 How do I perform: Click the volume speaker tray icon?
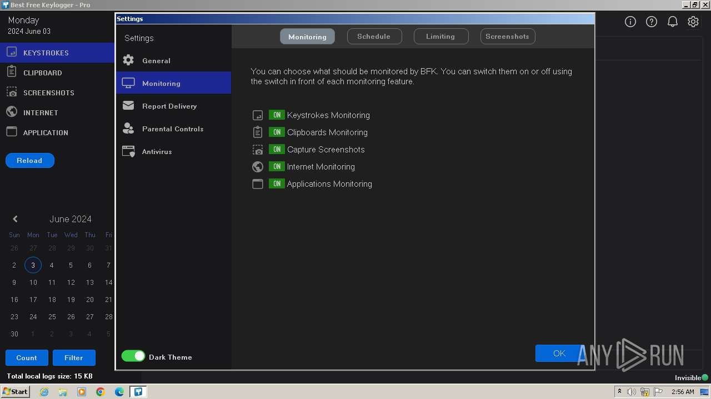[x=632, y=392]
